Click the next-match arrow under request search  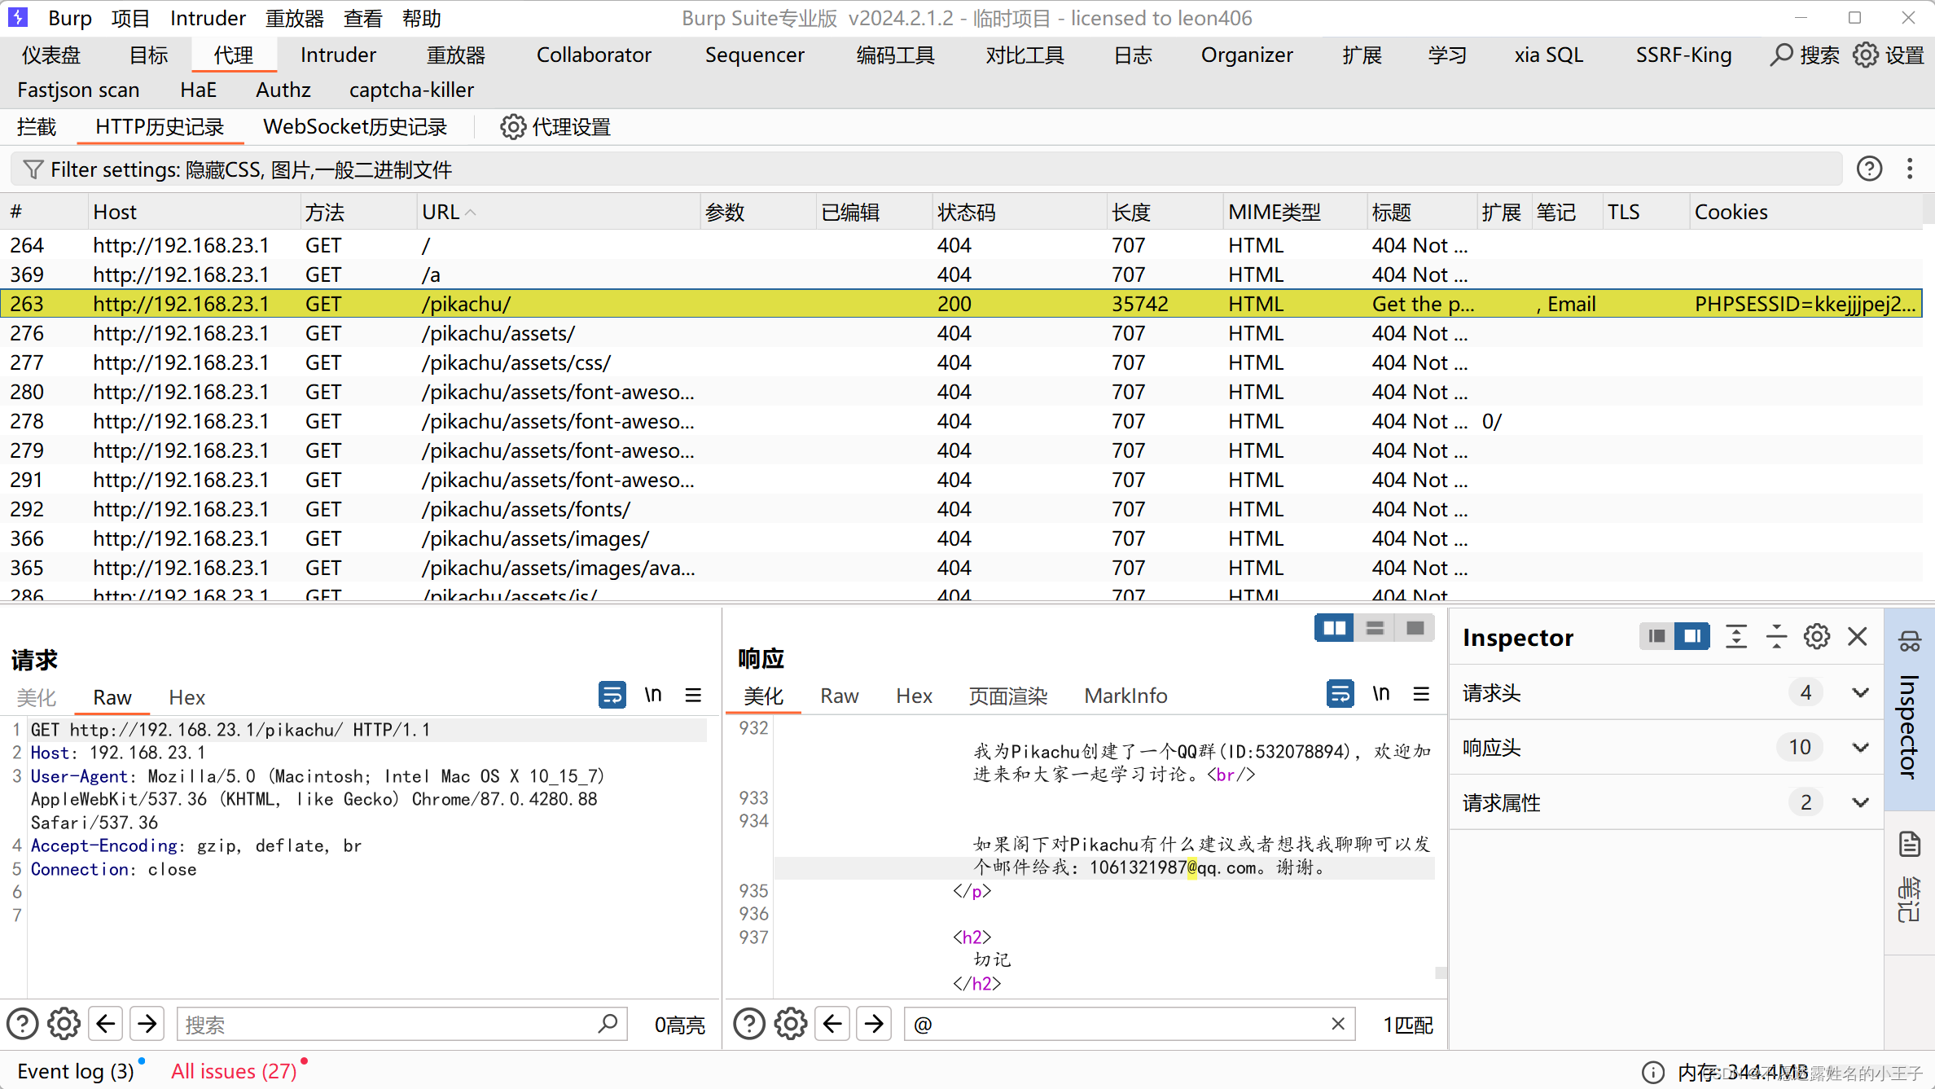tap(147, 1024)
